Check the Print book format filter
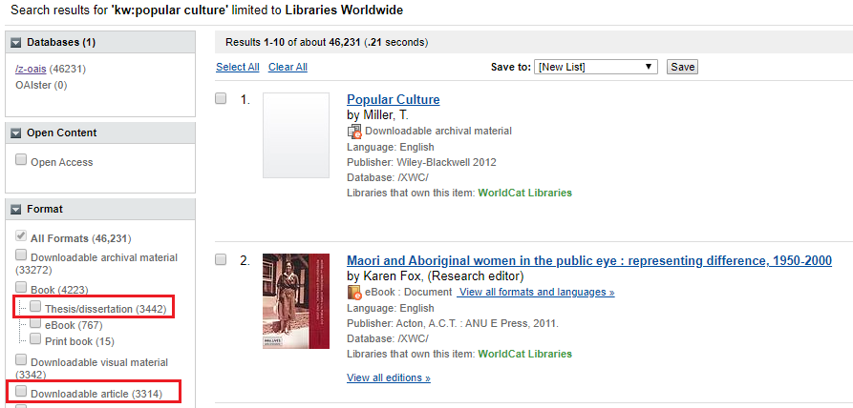The image size is (853, 408). 35,339
